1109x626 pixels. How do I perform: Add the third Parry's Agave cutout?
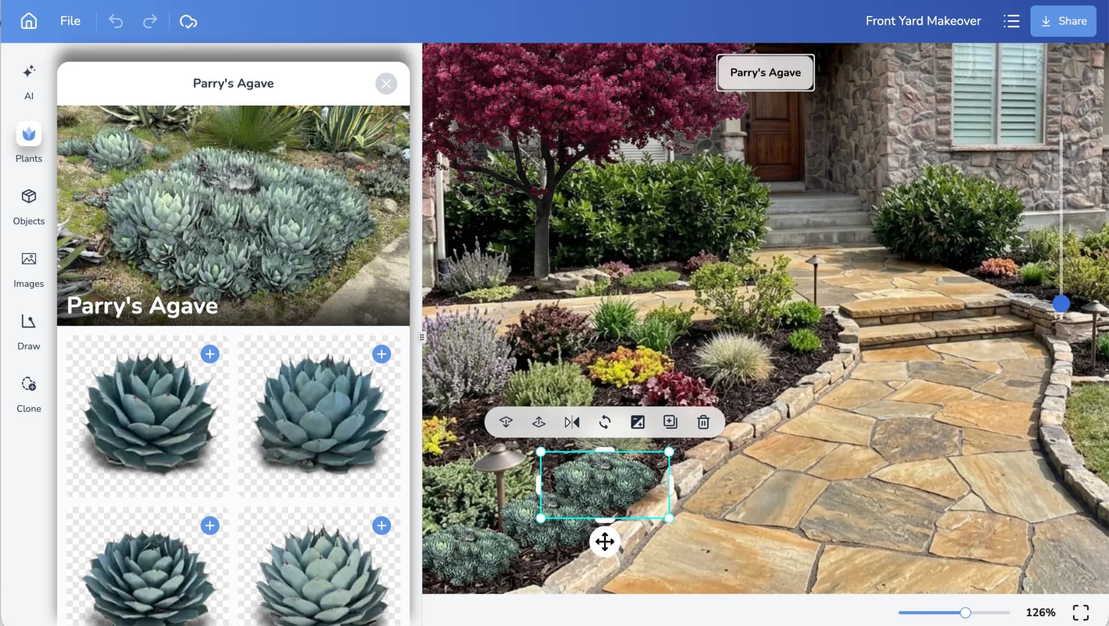click(x=210, y=526)
